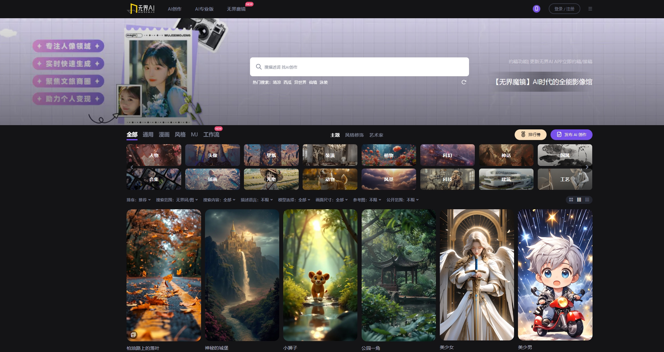Image resolution: width=664 pixels, height=352 pixels.
Task: Open AI创作 in top navigation
Action: (x=175, y=9)
